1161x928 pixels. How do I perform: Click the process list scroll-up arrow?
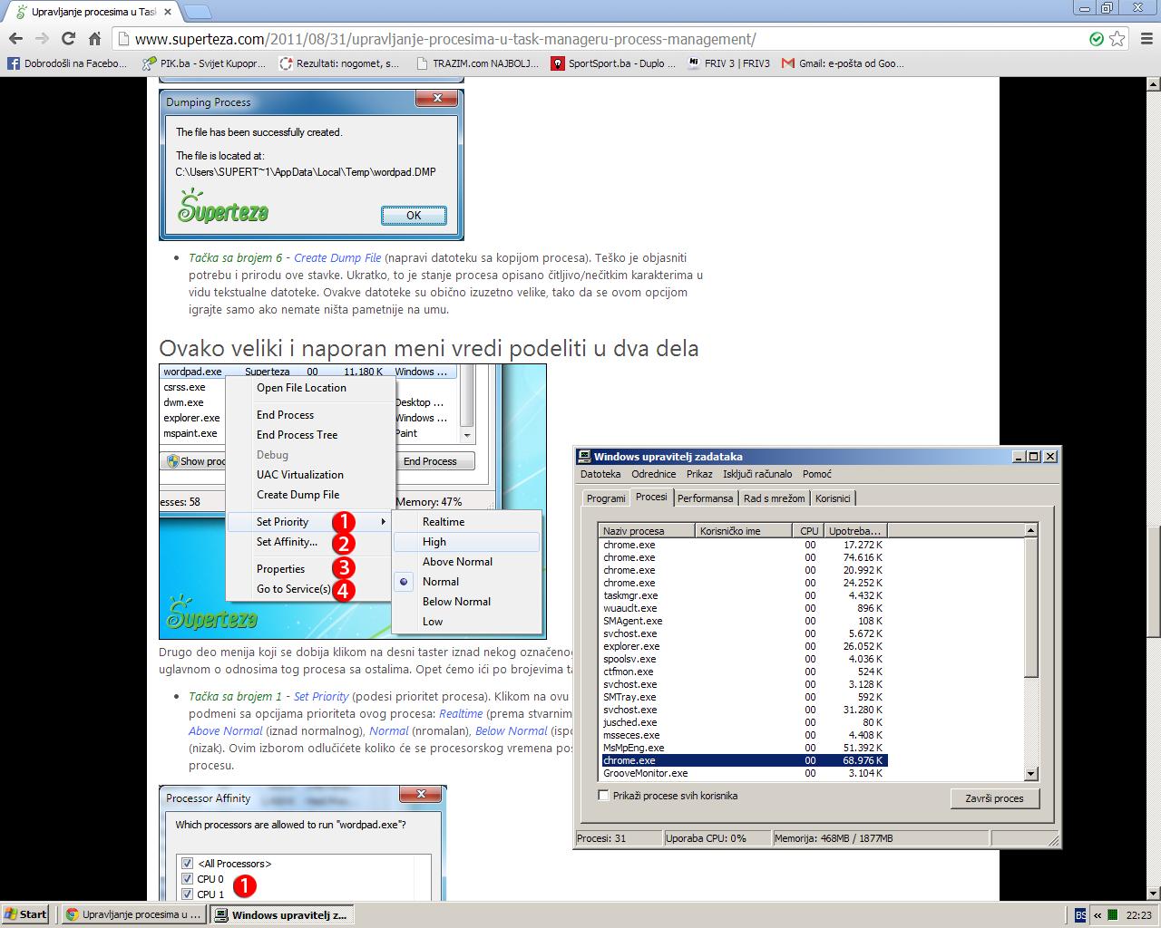[1030, 530]
